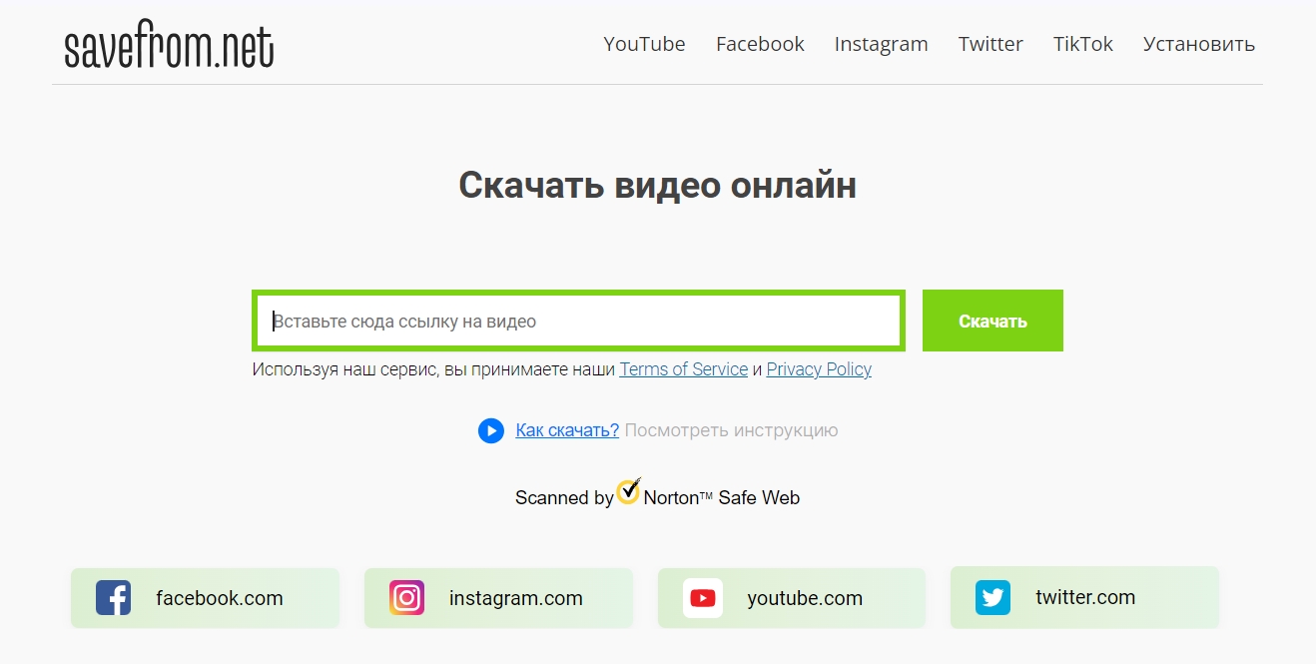Viewport: 1316px width, 664px height.
Task: Open the Privacy Policy link
Action: coord(819,369)
